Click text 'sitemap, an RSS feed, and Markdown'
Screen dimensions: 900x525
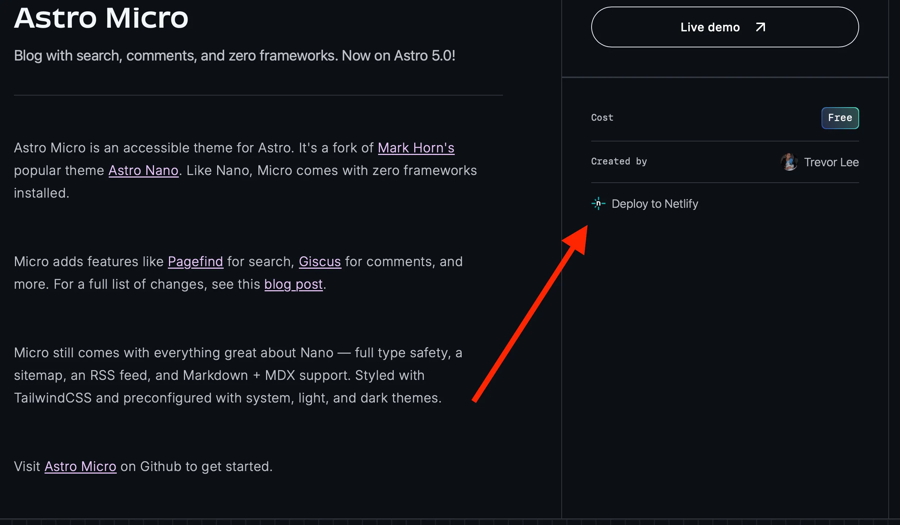[x=131, y=375]
